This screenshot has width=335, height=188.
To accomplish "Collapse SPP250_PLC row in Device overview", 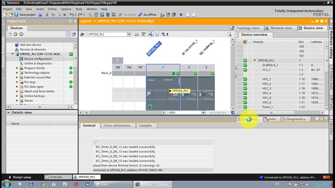I will (x=255, y=60).
